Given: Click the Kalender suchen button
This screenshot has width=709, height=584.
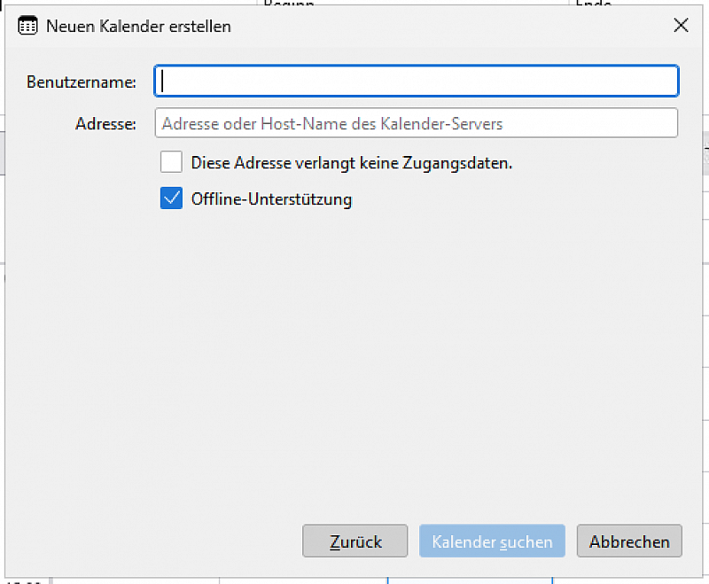Looking at the screenshot, I should [x=492, y=541].
